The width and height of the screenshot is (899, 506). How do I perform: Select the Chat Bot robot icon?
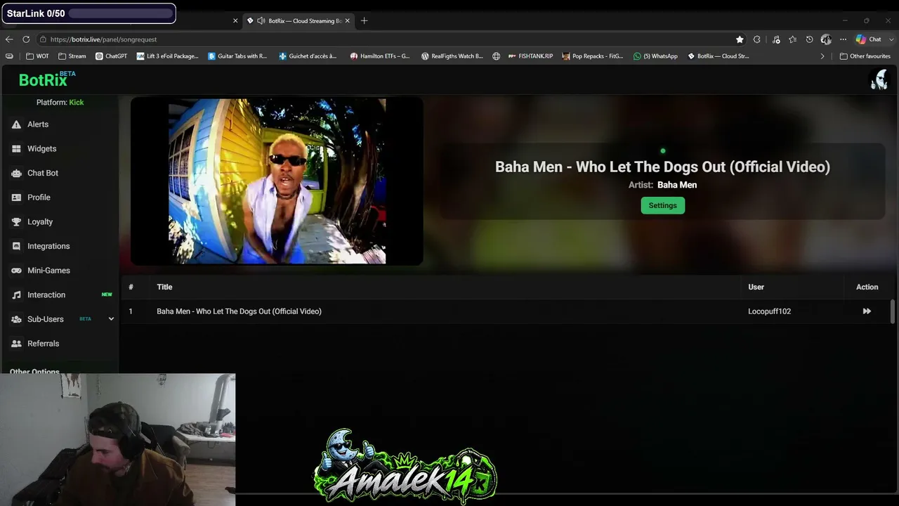tap(16, 173)
